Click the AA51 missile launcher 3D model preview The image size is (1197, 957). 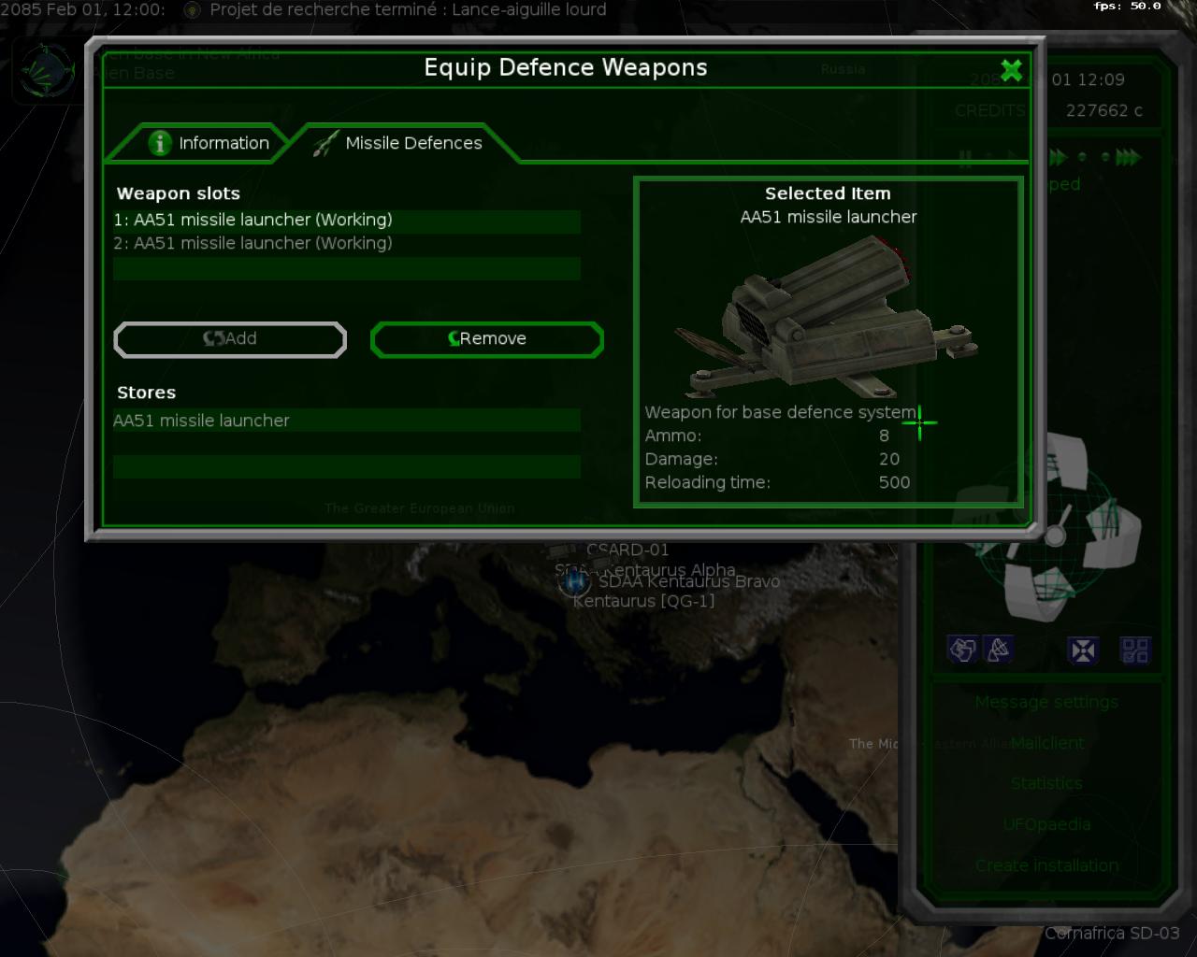[x=828, y=316]
